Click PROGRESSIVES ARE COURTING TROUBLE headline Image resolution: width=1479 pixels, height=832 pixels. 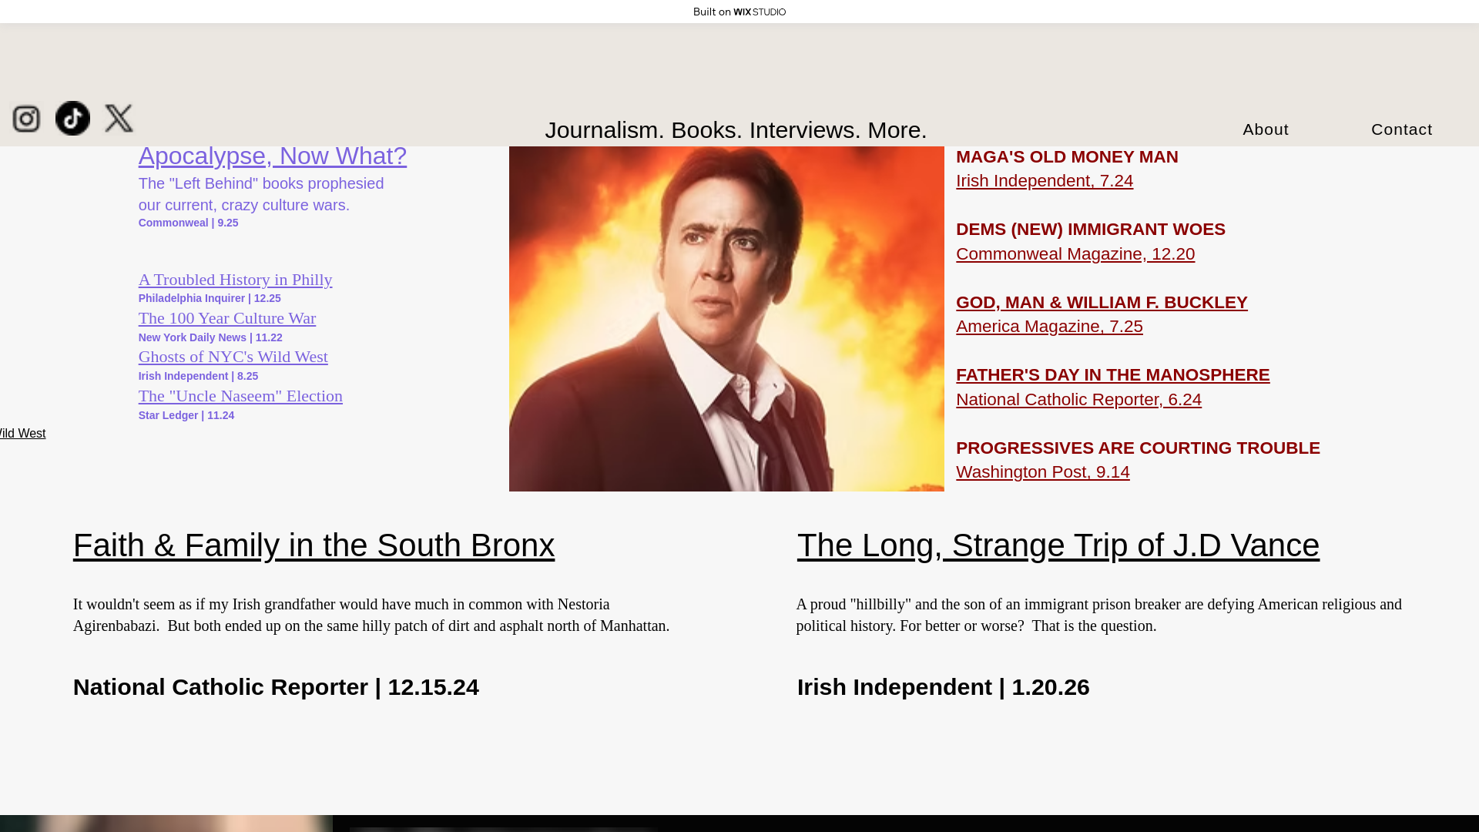coord(1138,448)
